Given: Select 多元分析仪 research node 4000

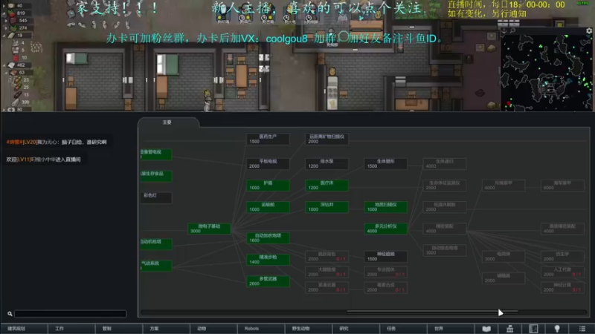Looking at the screenshot, I should (x=385, y=229).
